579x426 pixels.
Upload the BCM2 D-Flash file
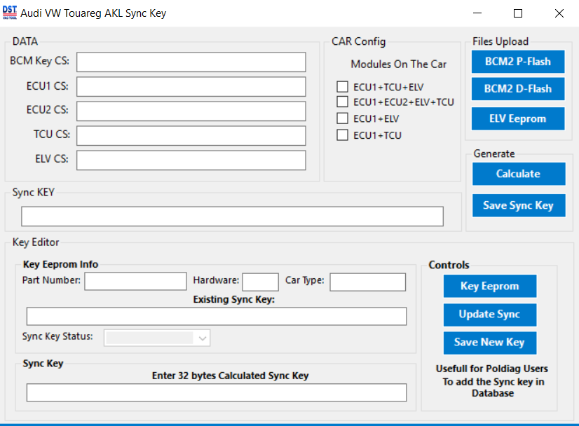coord(518,89)
